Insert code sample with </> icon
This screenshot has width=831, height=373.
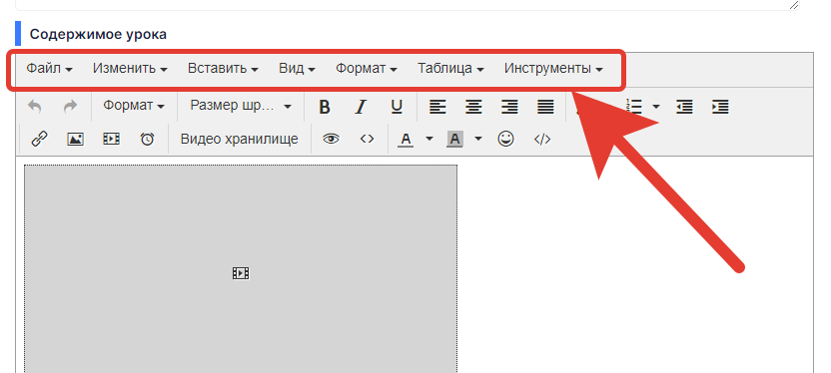542,140
